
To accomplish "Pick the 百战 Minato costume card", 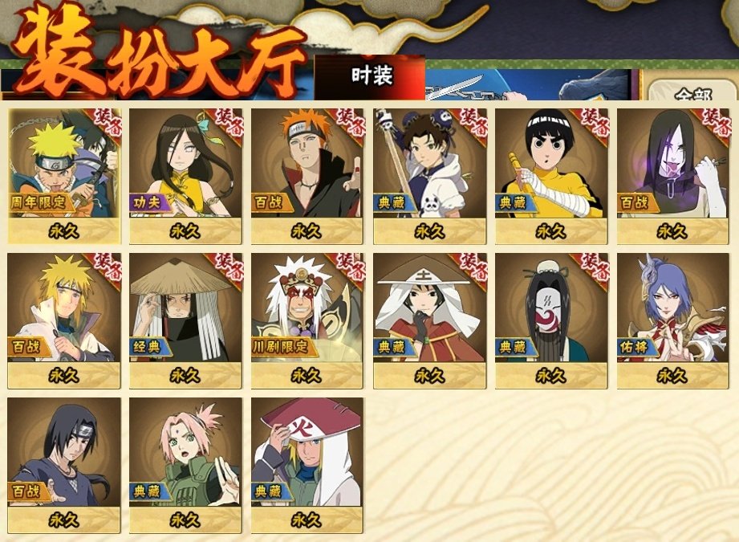I will (64, 321).
